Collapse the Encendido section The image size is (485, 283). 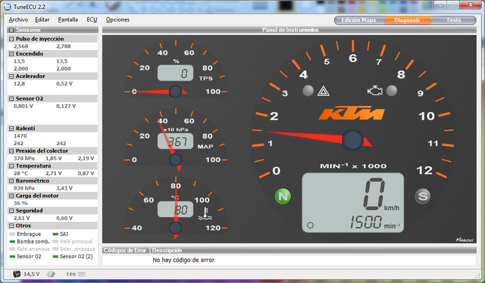click(12, 54)
